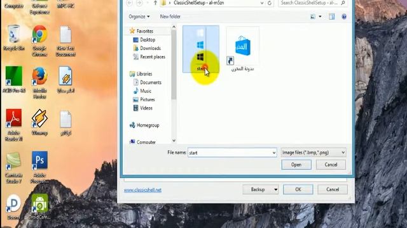The height and width of the screenshot is (228, 407).
Task: Open the Help icon in dialog toolbar
Action: click(x=344, y=16)
